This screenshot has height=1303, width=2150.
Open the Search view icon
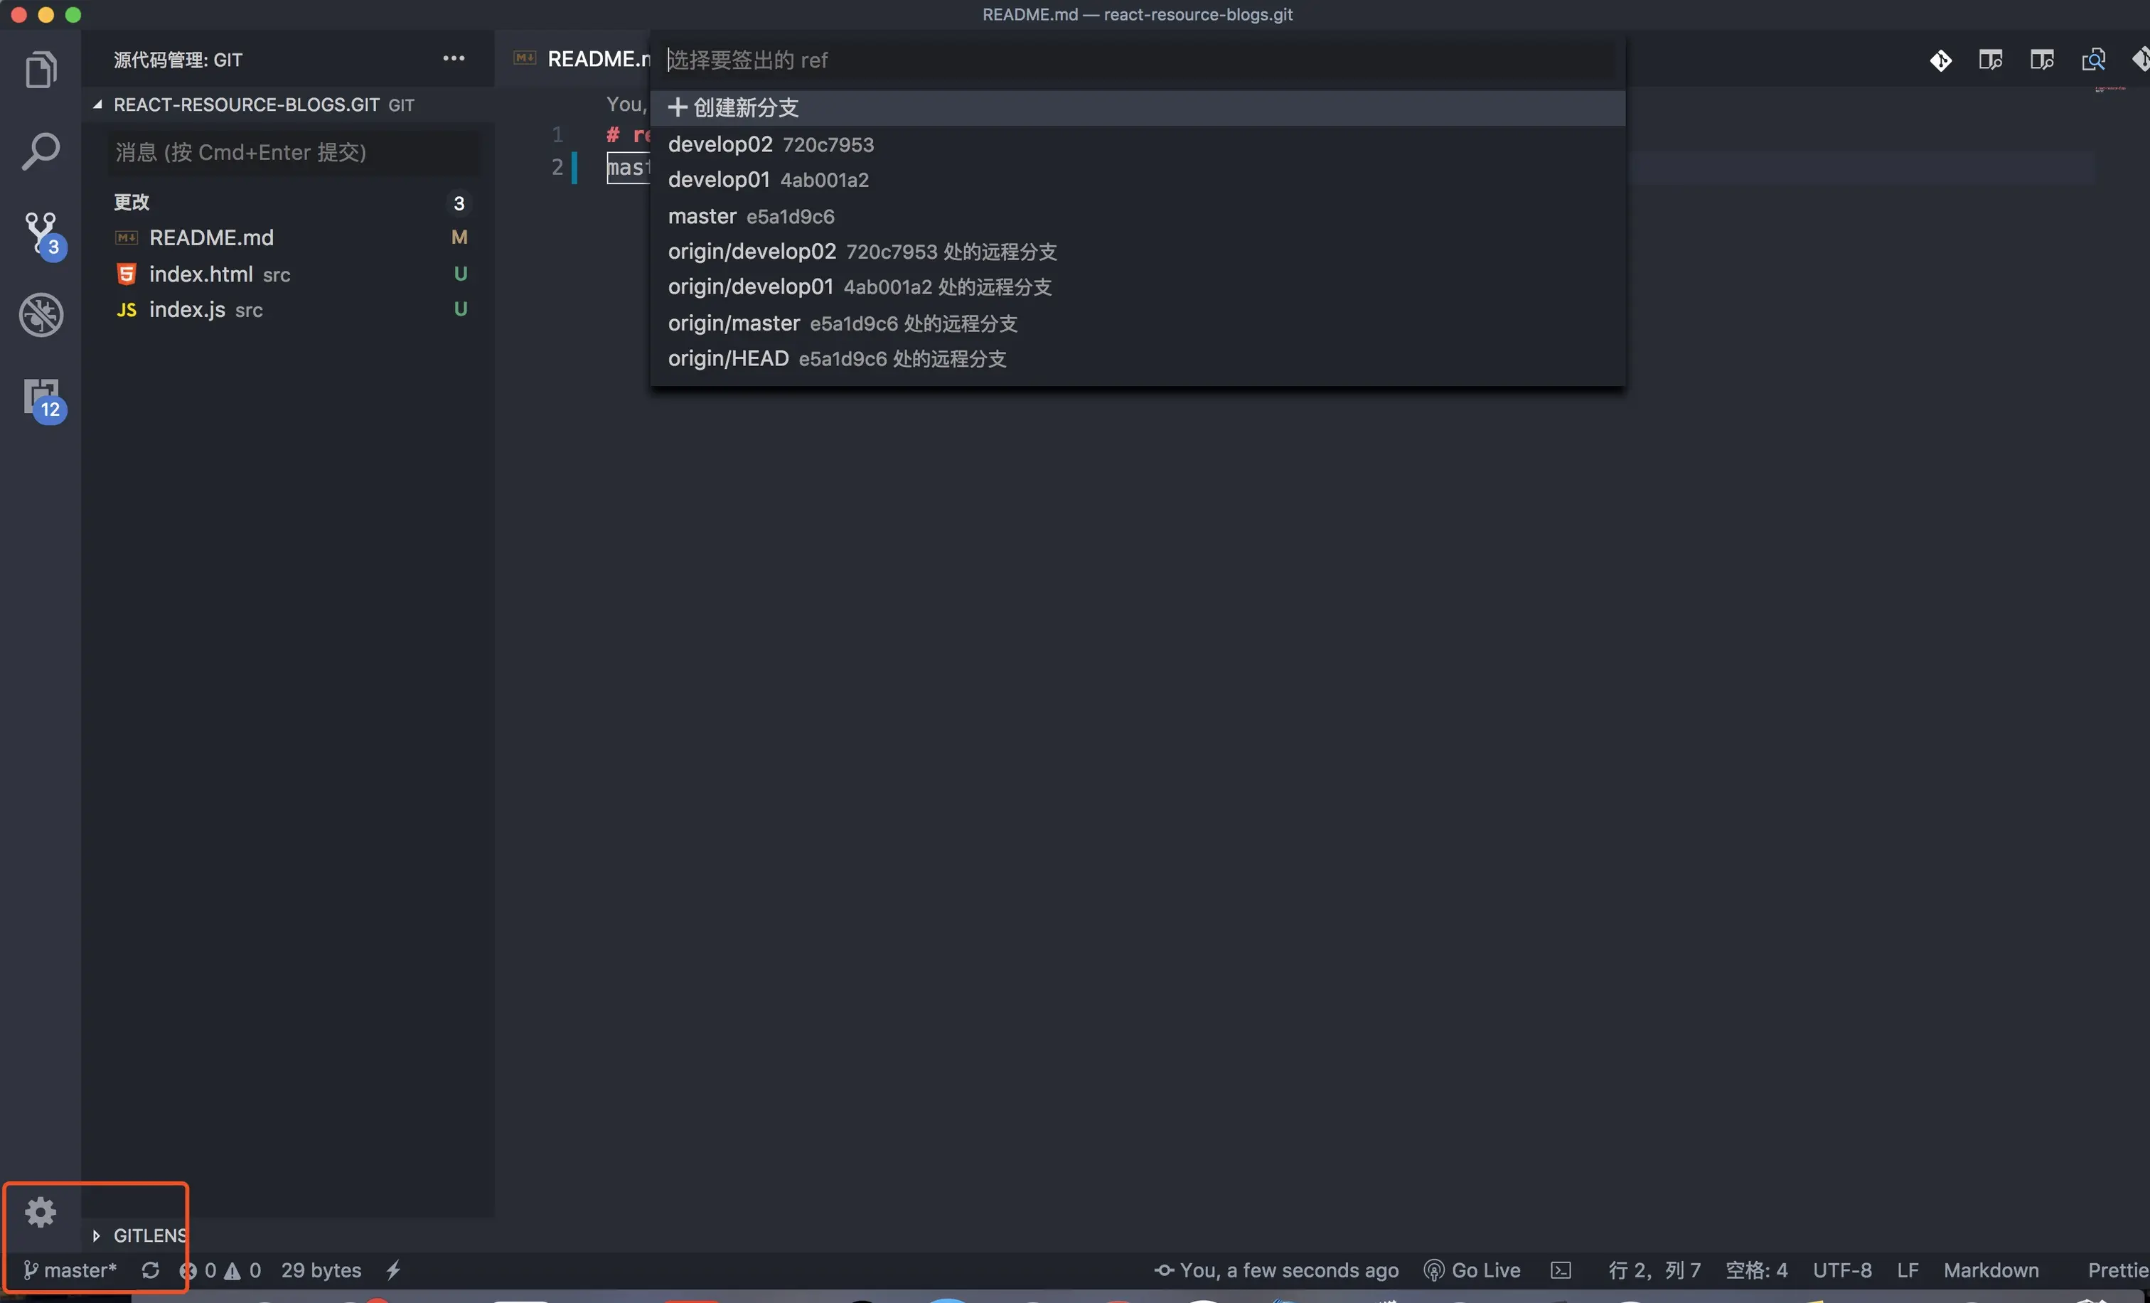pyautogui.click(x=40, y=151)
